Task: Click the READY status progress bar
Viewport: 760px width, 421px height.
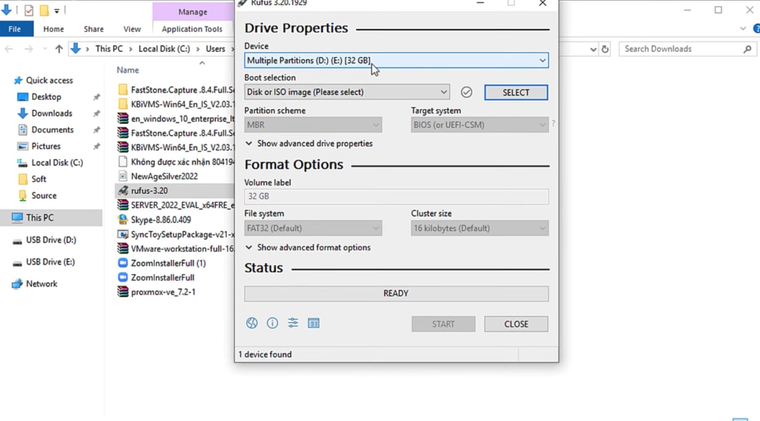Action: click(396, 293)
